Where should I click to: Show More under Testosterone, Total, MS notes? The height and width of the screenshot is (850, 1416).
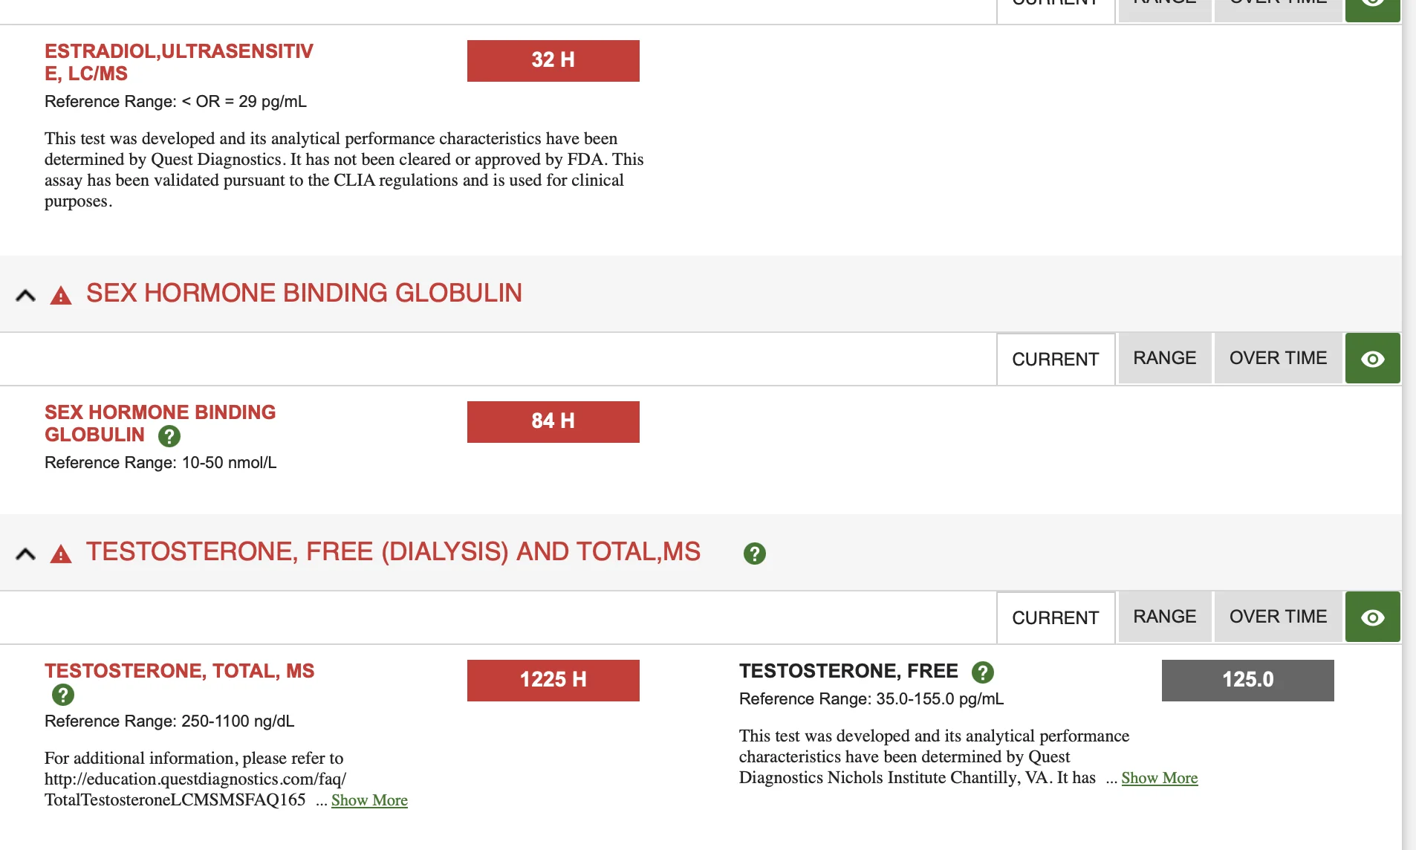(369, 800)
